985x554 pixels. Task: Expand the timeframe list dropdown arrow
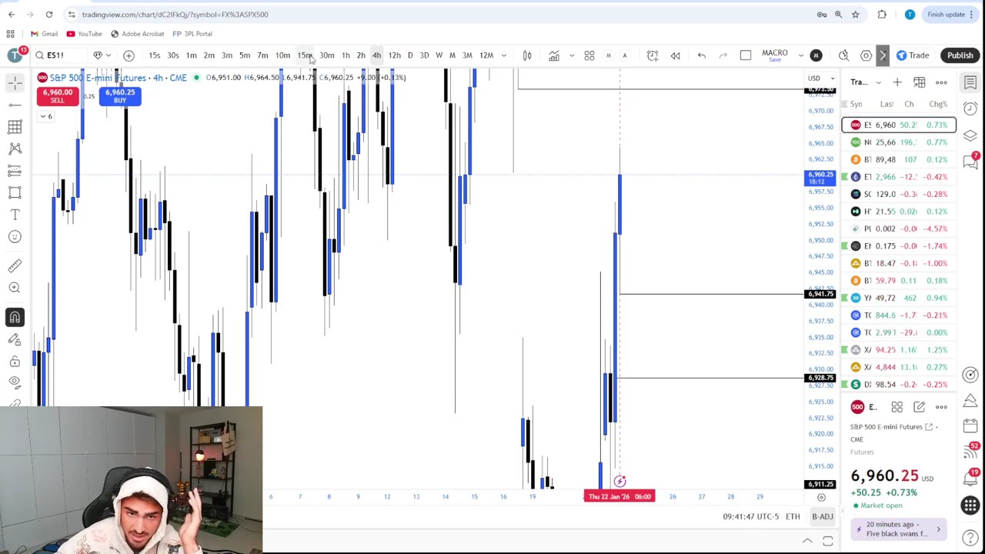[x=504, y=55]
